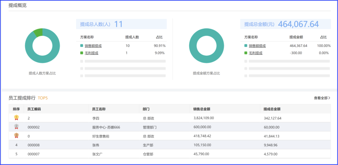Screen dimensions: 338x165
Task: Click commission amount 342,127.64
Action: [273, 118]
